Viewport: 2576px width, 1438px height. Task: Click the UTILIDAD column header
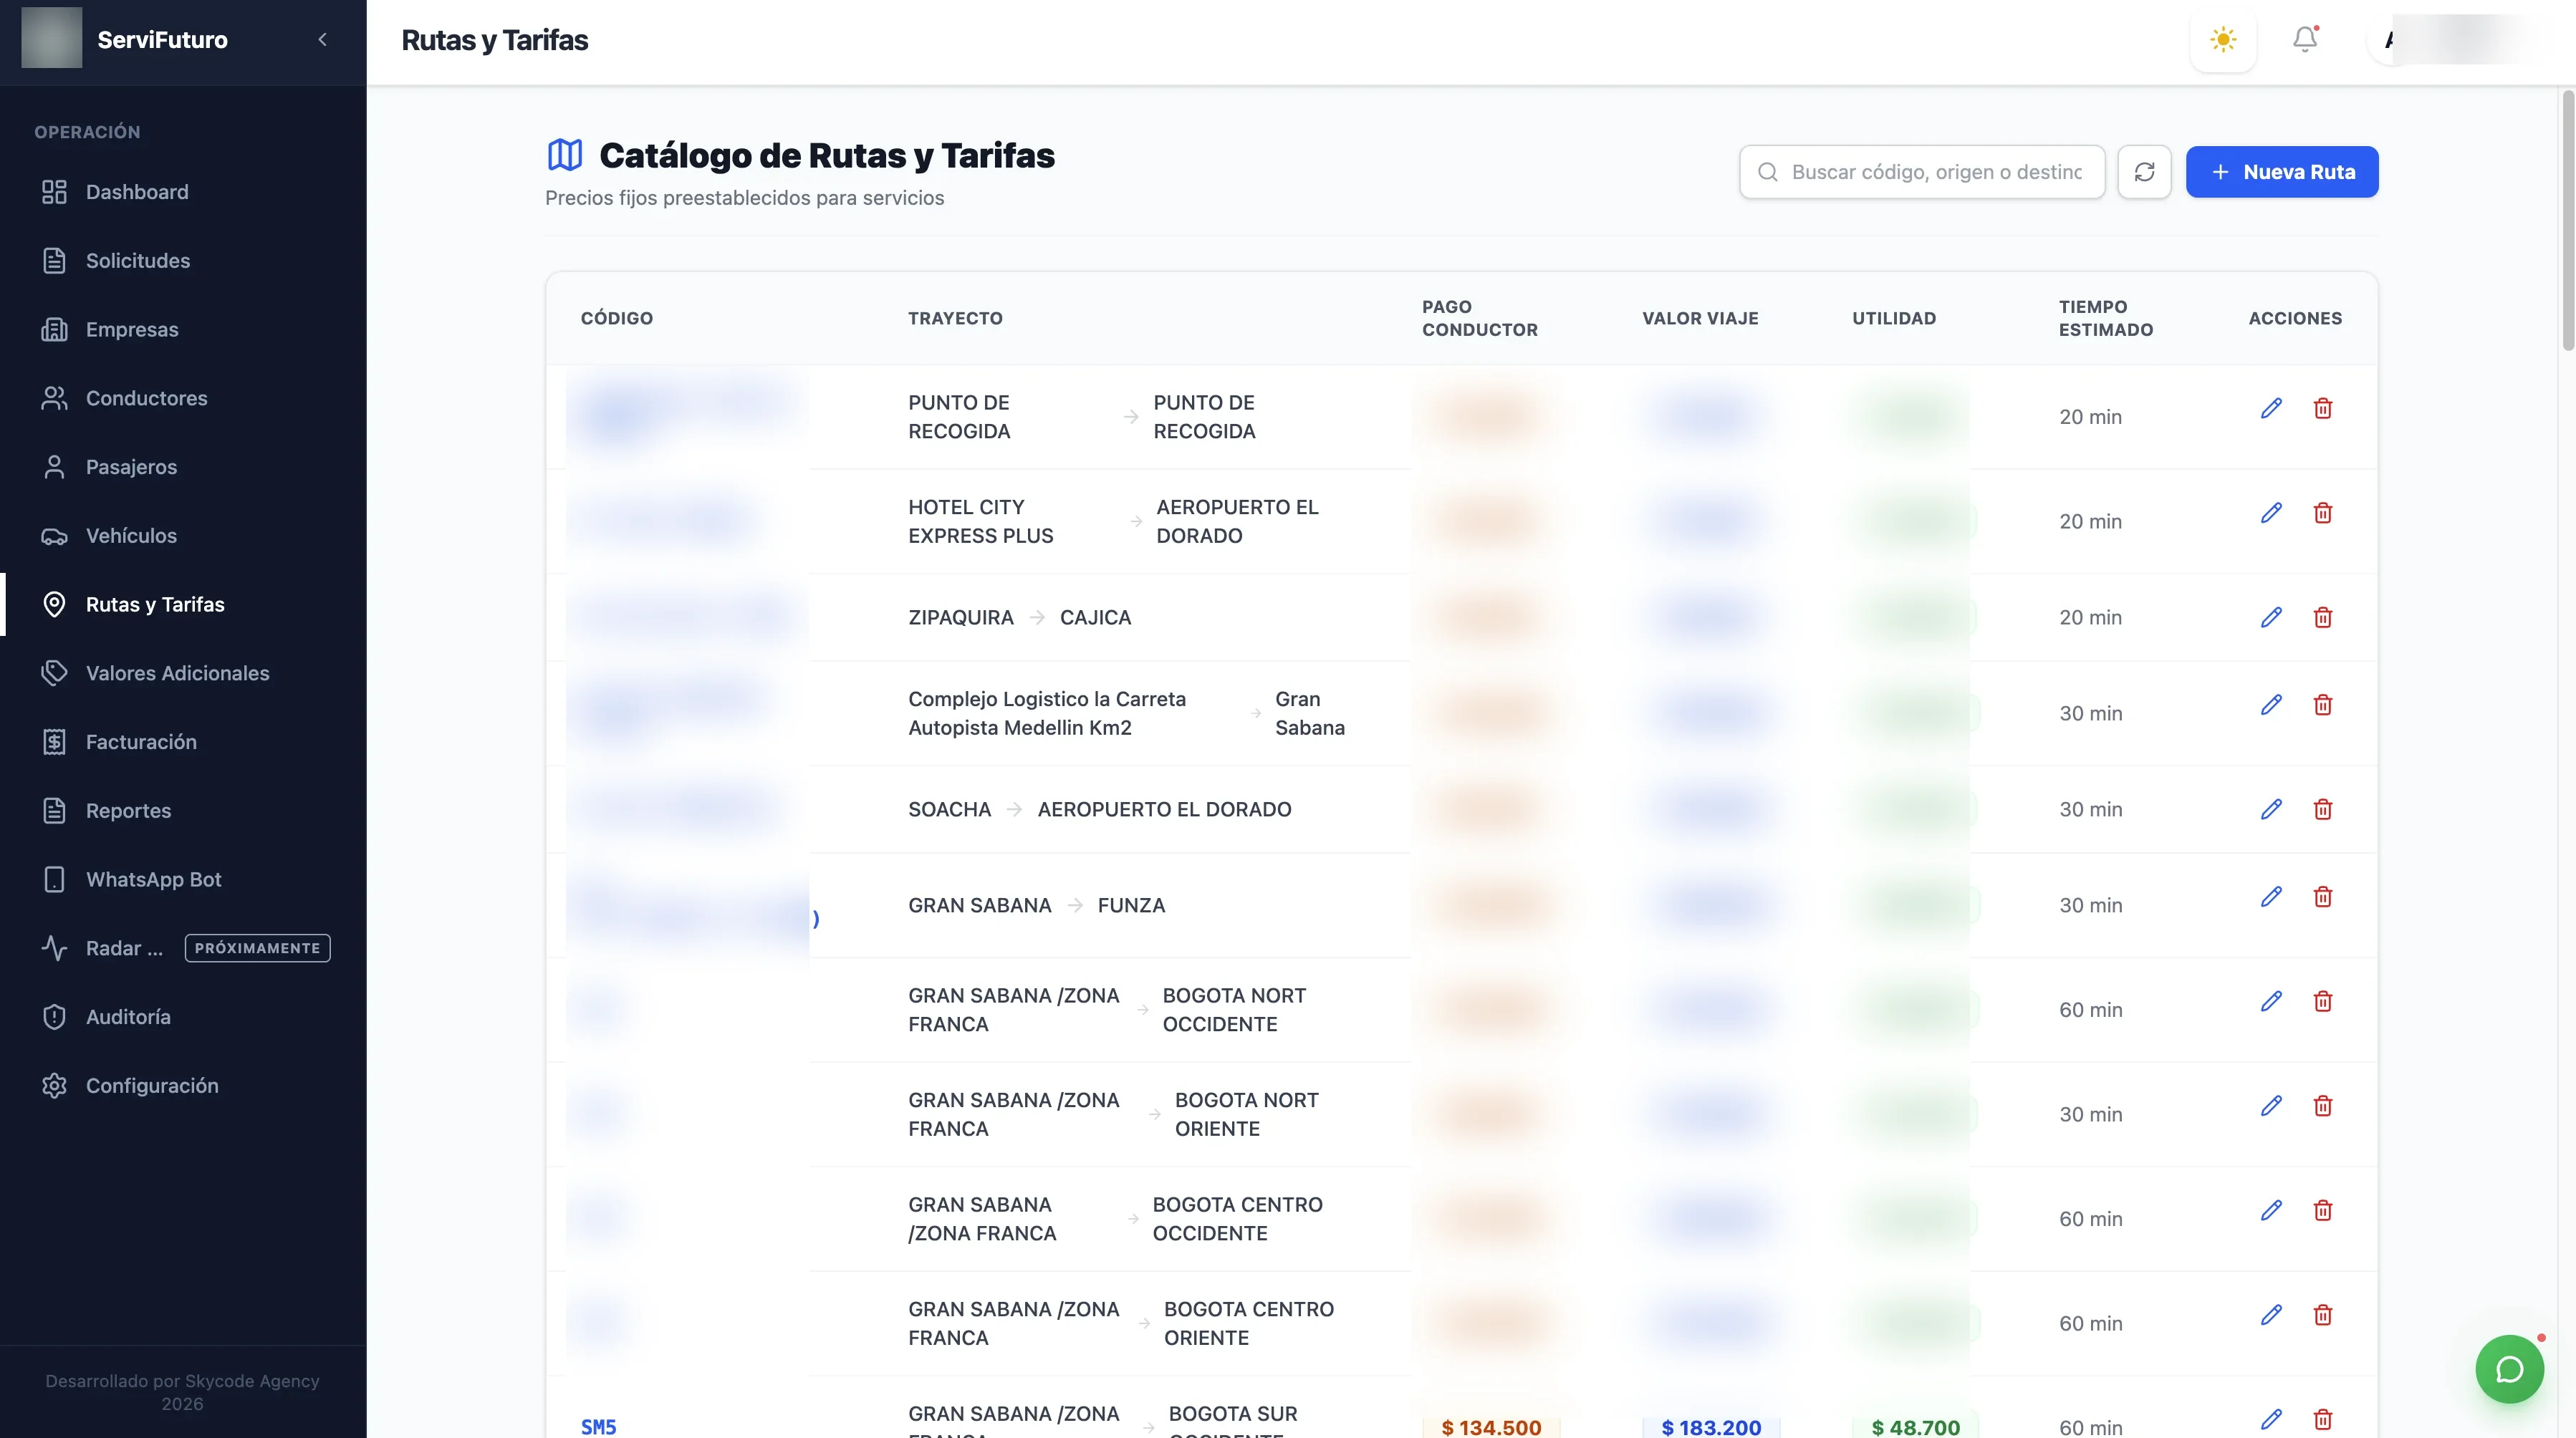click(x=1894, y=318)
